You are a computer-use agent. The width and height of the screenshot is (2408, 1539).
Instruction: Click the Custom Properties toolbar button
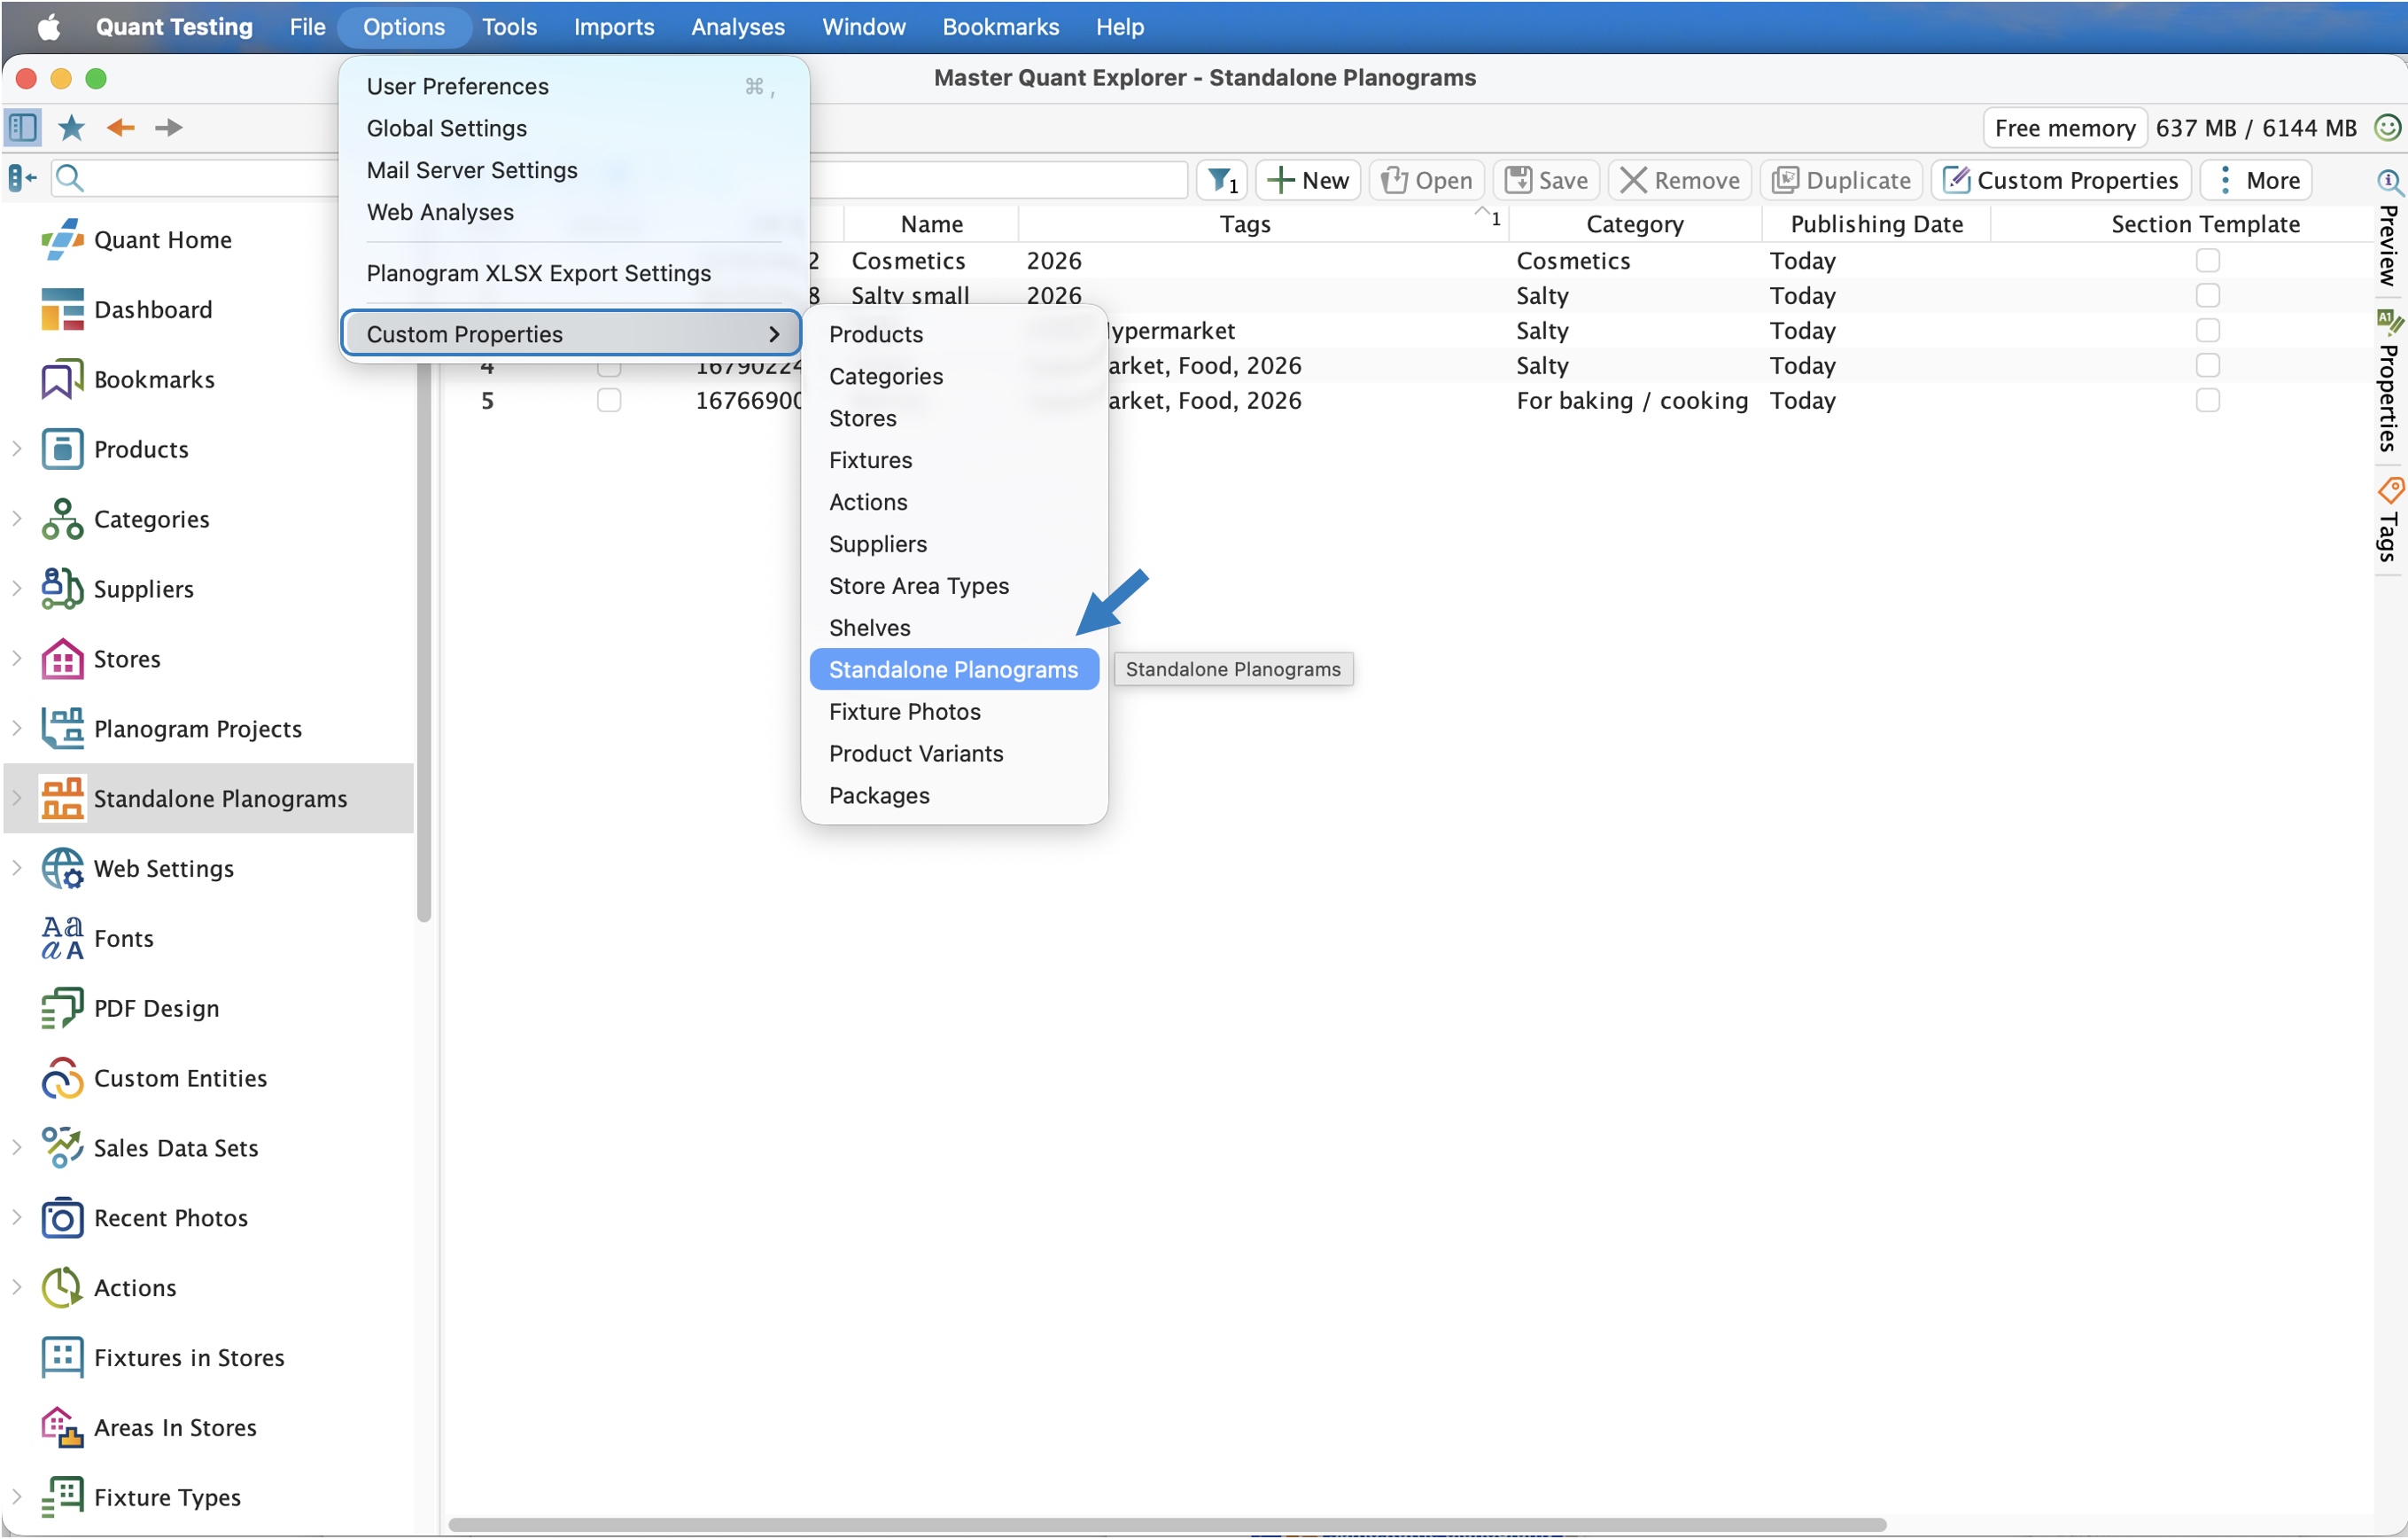(2062, 180)
